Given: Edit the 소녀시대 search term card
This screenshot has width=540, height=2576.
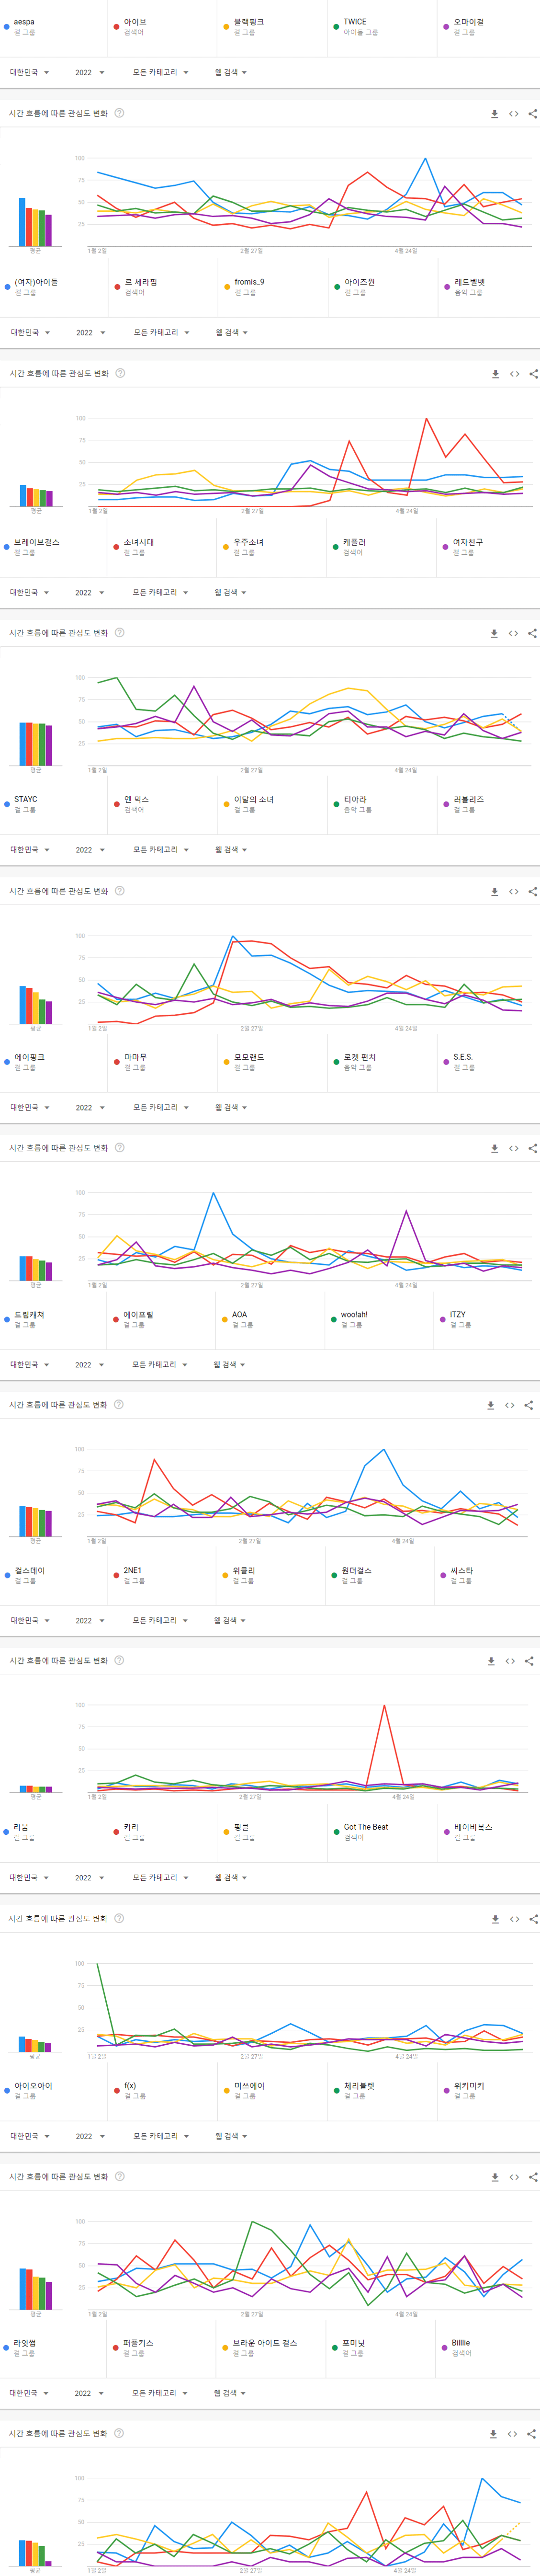Looking at the screenshot, I should 162,548.
